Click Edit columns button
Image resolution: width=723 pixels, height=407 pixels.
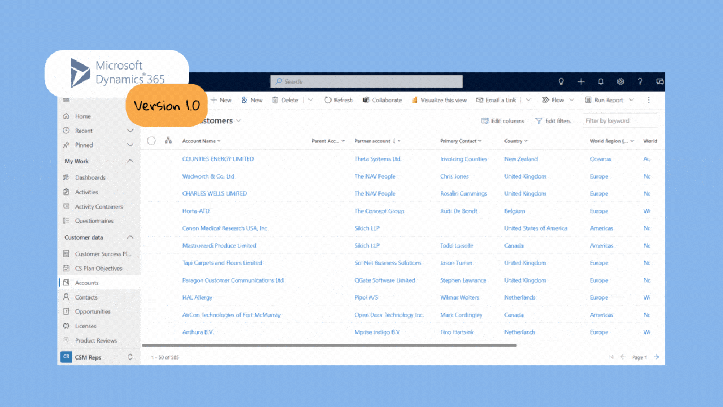coord(503,121)
